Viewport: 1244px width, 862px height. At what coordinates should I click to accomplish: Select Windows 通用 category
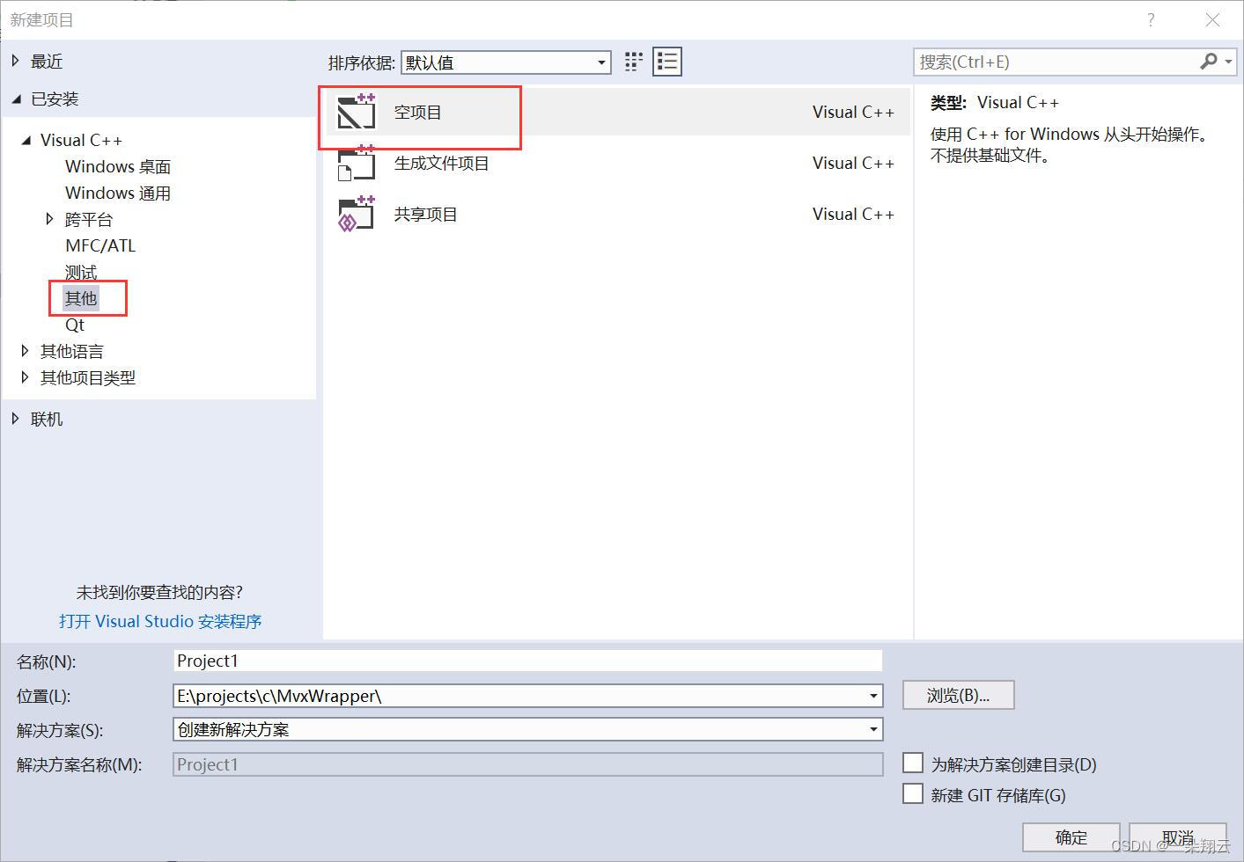(118, 193)
